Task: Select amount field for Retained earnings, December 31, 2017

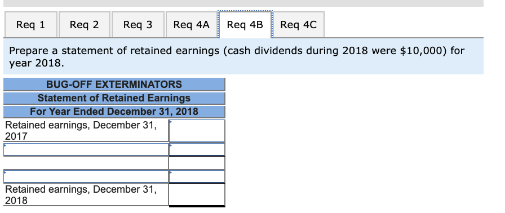Action: [197, 131]
